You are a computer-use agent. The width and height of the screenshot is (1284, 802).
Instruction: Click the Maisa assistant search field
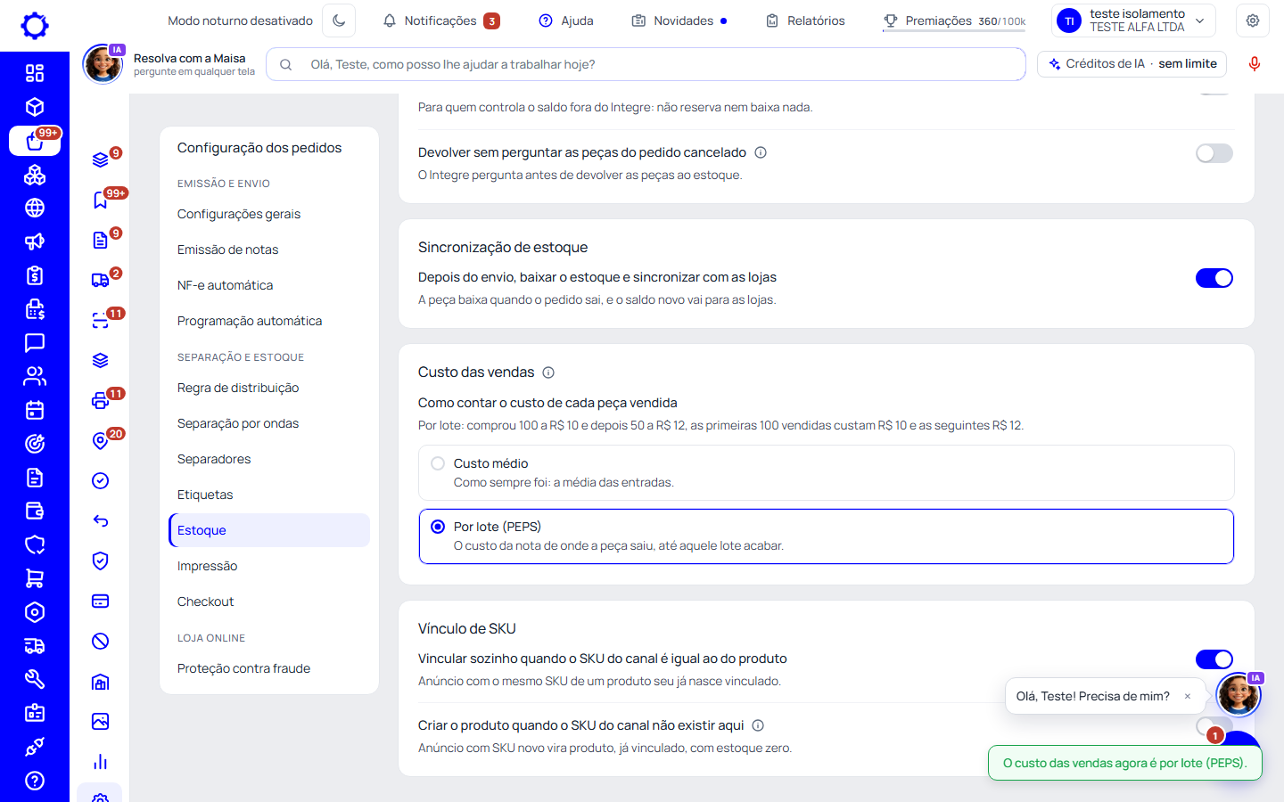[x=646, y=64]
